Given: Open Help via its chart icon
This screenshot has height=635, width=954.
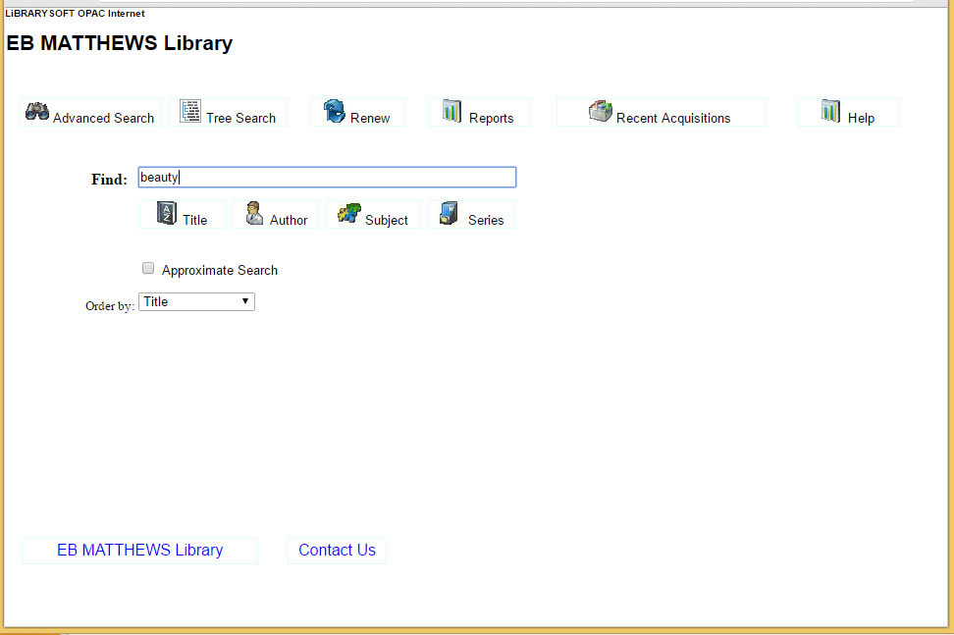Looking at the screenshot, I should click(830, 111).
